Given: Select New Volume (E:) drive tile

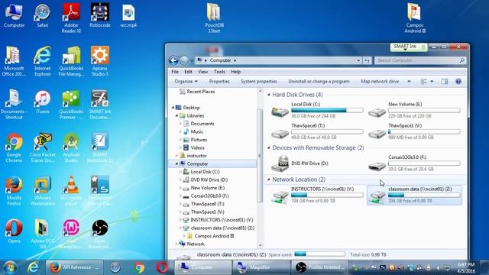Looking at the screenshot, I should (414, 110).
